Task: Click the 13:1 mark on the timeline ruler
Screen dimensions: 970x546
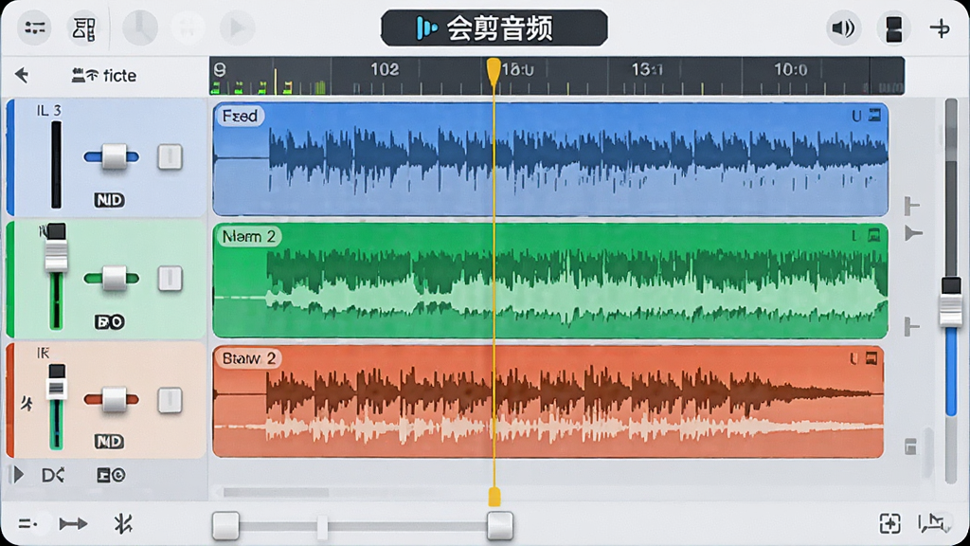Action: (x=647, y=69)
